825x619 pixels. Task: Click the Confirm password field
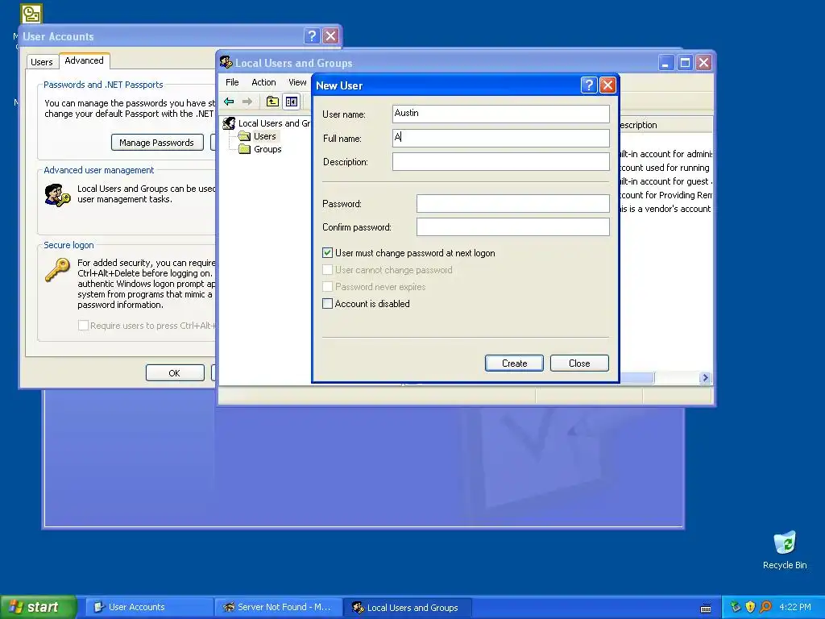click(513, 226)
